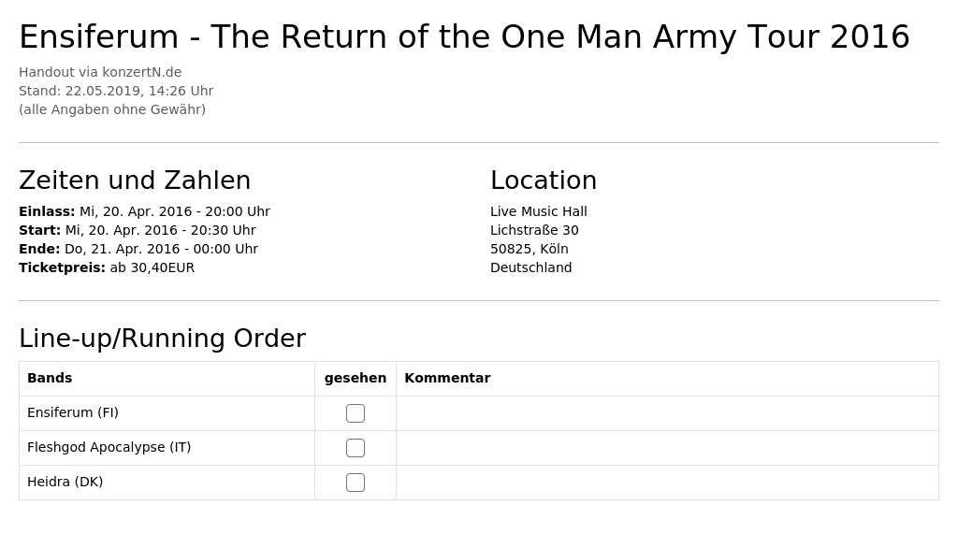Tick the Fleshgod Apocalypse gesehen checkbox
The image size is (958, 534).
point(355,448)
